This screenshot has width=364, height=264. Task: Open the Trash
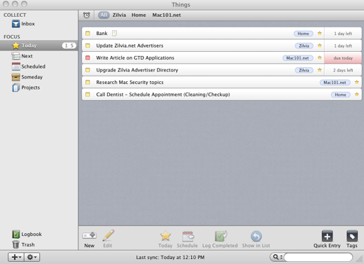click(23, 244)
